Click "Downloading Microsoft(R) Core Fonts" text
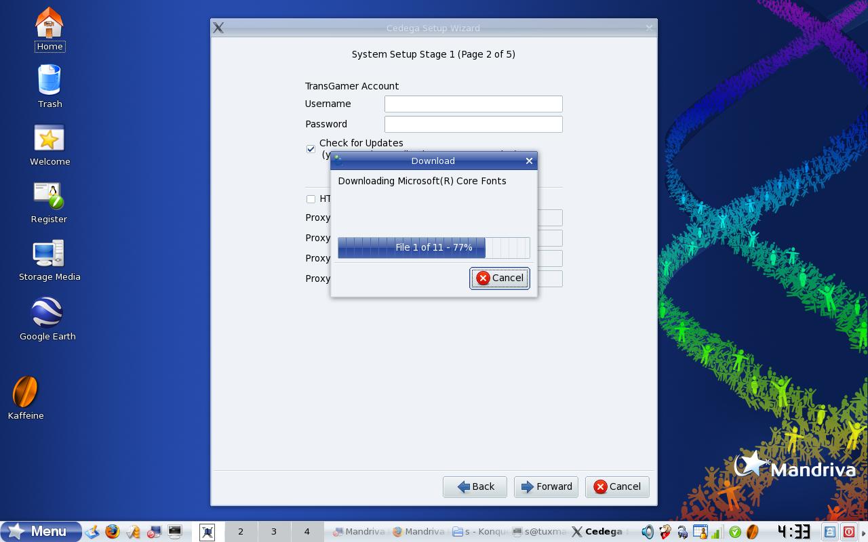 (x=422, y=181)
